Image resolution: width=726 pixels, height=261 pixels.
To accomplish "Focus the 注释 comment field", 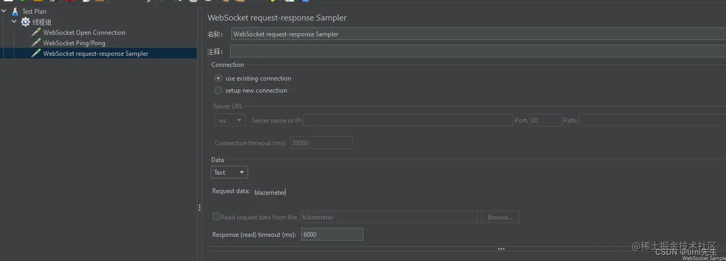I will (x=478, y=51).
